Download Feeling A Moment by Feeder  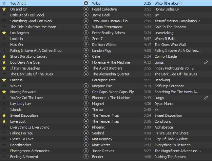click(86, 157)
